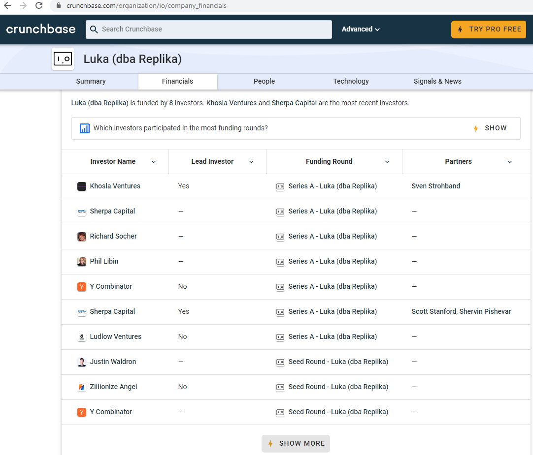Viewport: 533px width, 455px height.
Task: Open the Lead Investor column menu chevron
Action: coord(251,162)
